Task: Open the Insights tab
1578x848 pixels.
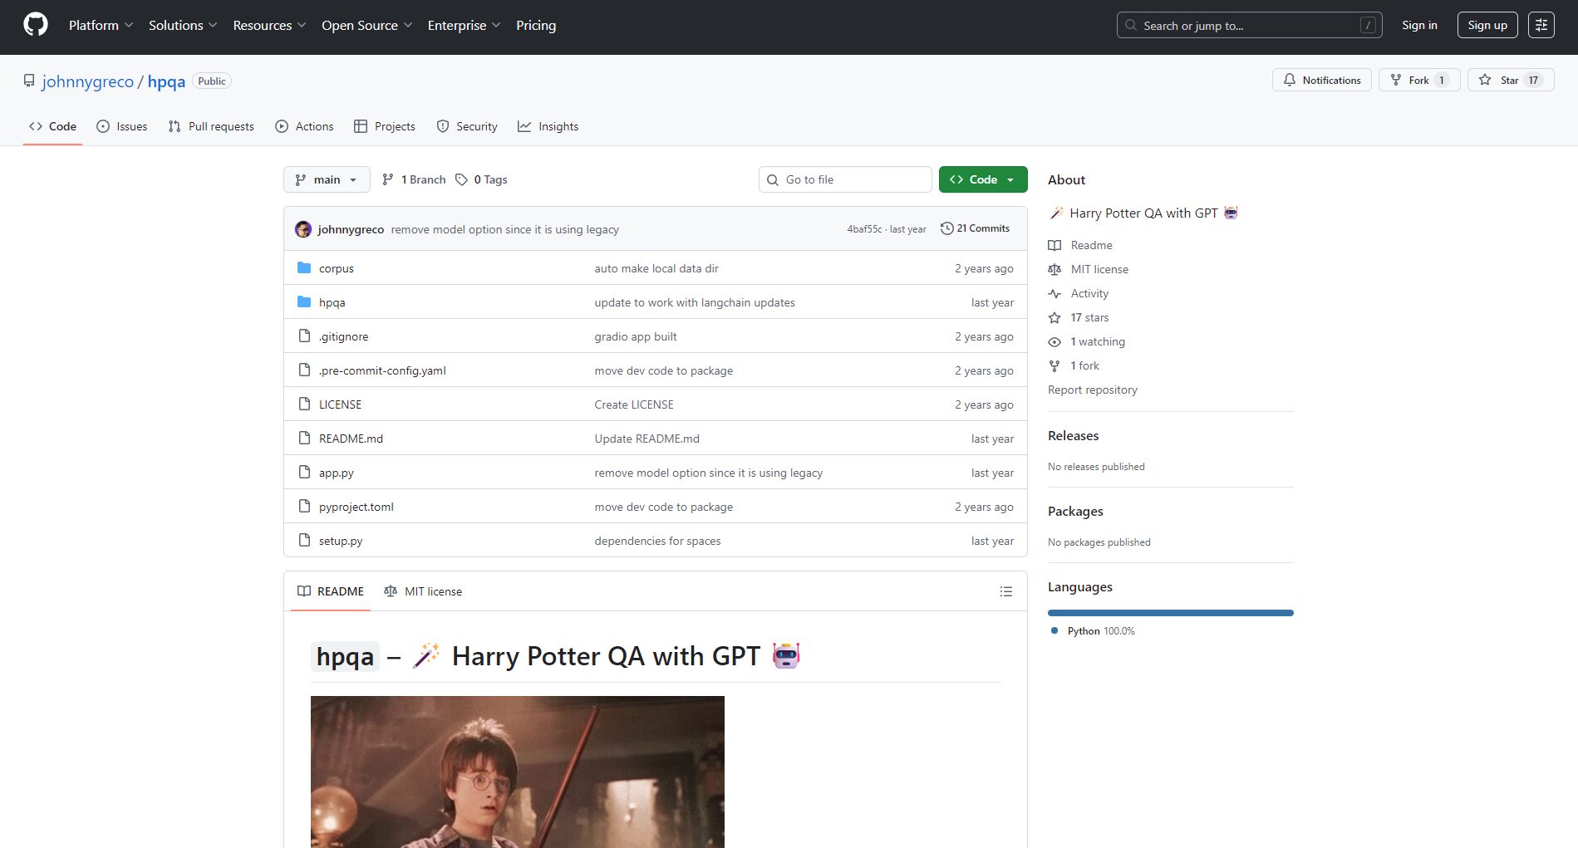Action: coord(548,126)
